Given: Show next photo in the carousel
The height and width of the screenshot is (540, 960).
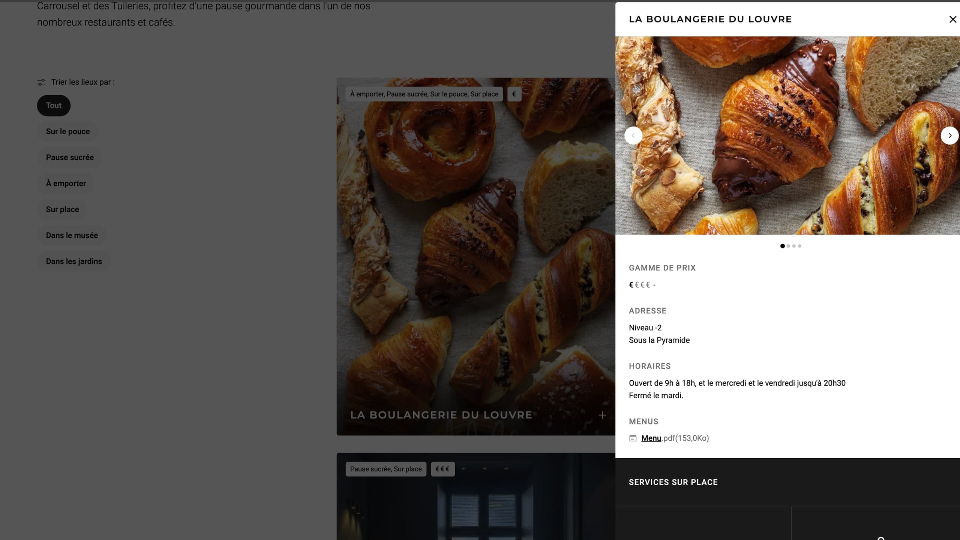Looking at the screenshot, I should [x=949, y=135].
